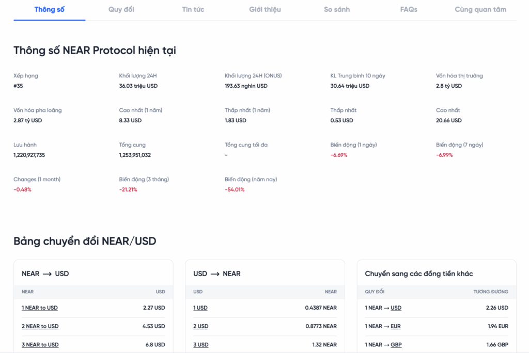Click the 1.66 GBP equivalent value

coord(497,345)
